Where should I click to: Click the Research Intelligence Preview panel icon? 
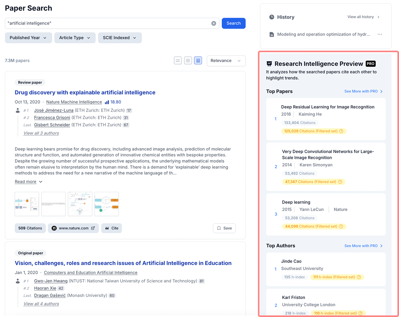click(269, 64)
